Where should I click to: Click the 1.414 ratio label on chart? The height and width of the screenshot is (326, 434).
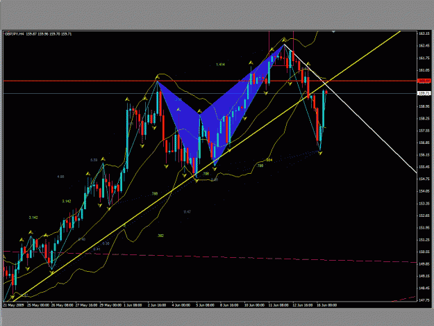(x=220, y=65)
